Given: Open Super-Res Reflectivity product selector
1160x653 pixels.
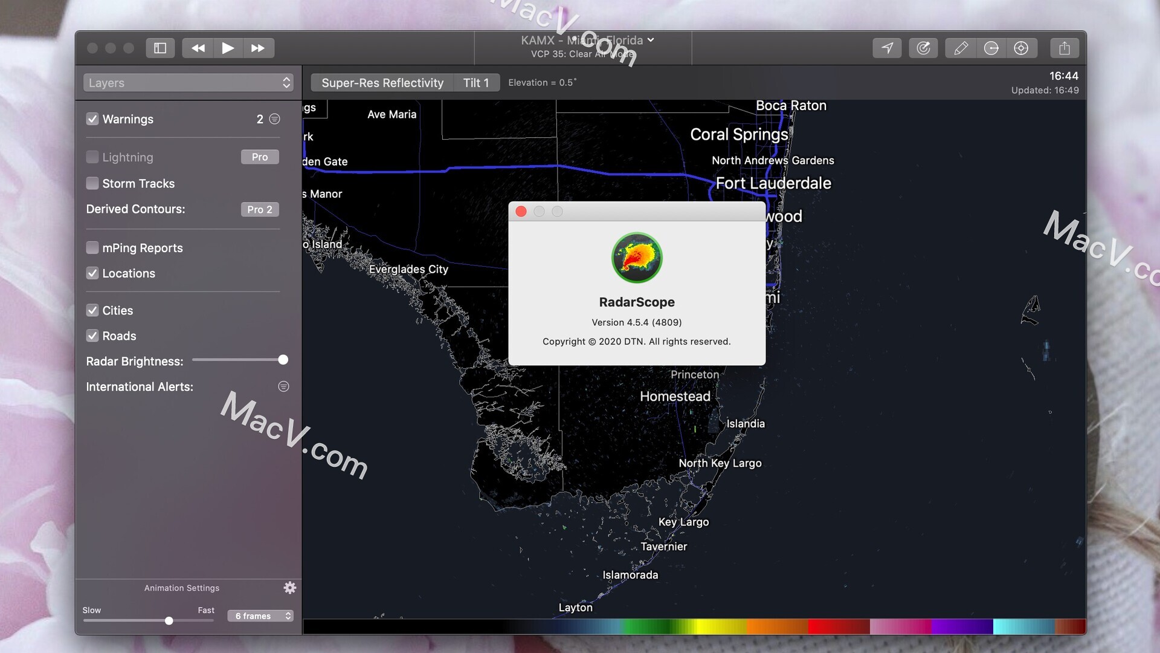Looking at the screenshot, I should click(382, 83).
